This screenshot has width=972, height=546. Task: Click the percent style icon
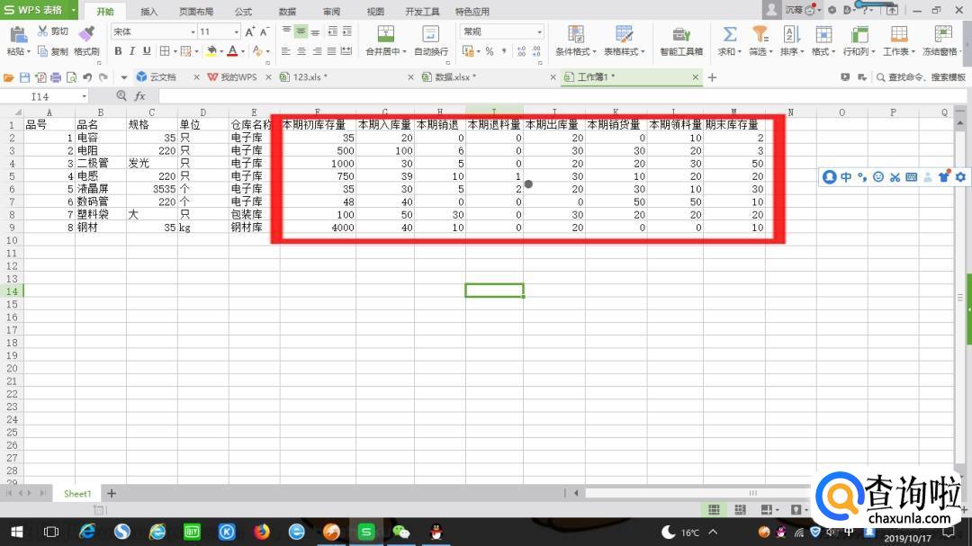pos(489,51)
